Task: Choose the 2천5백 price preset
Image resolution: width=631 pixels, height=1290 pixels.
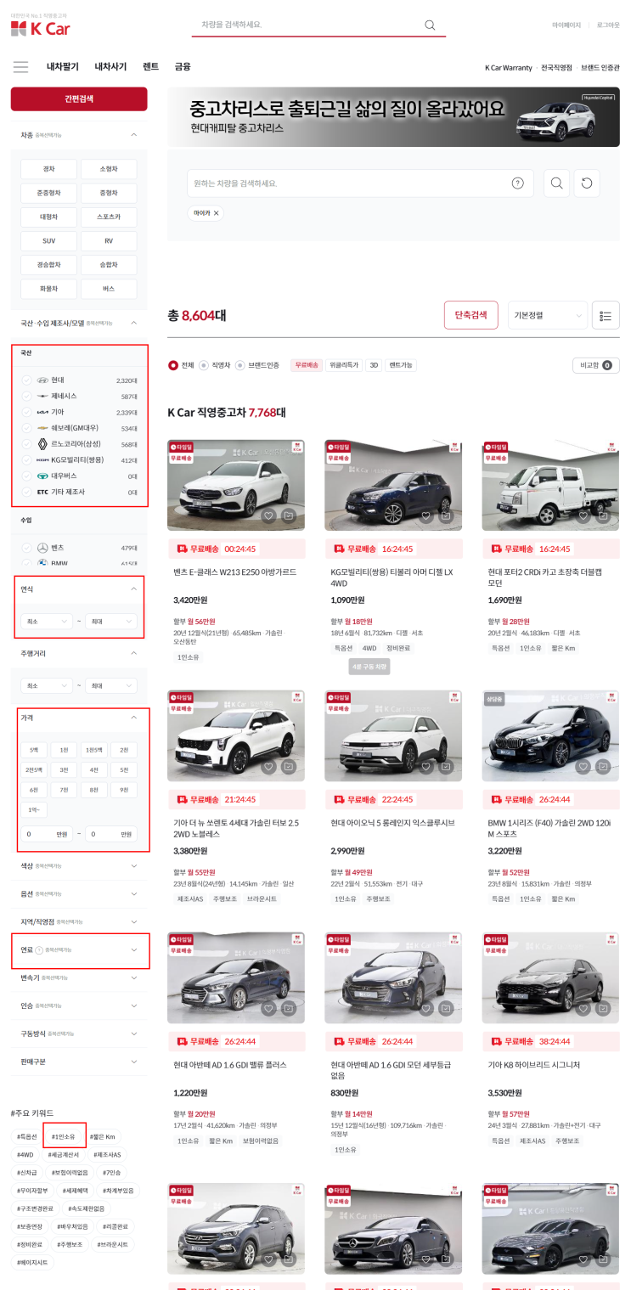Action: pyautogui.click(x=34, y=769)
